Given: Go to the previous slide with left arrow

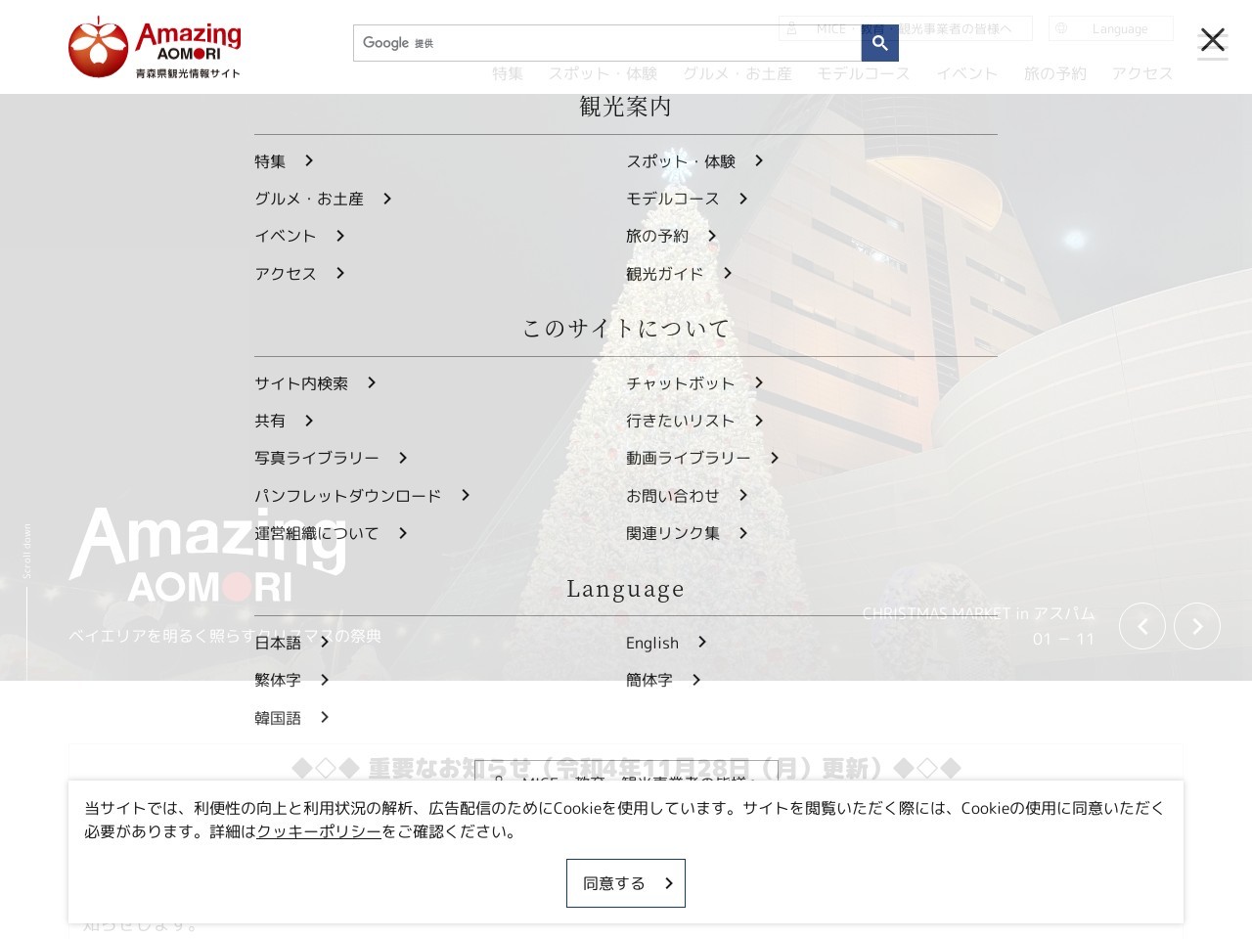Looking at the screenshot, I should click(1142, 626).
